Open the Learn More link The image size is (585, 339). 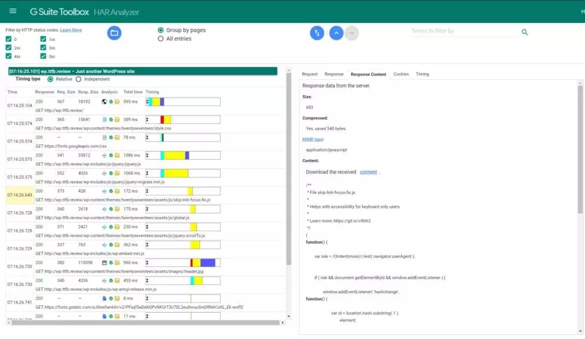tap(71, 30)
